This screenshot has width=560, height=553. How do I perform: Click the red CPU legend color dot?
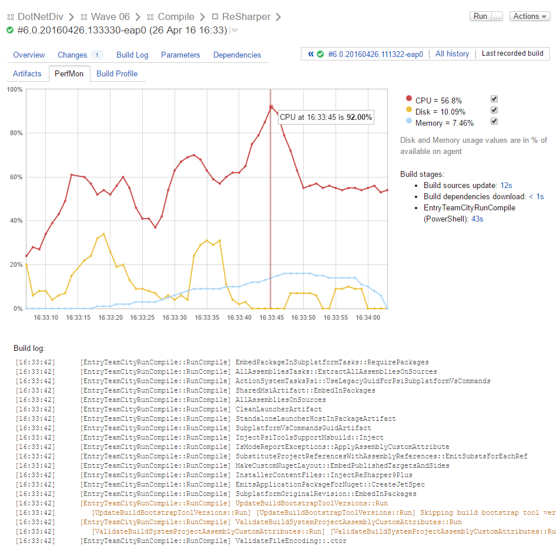[409, 100]
